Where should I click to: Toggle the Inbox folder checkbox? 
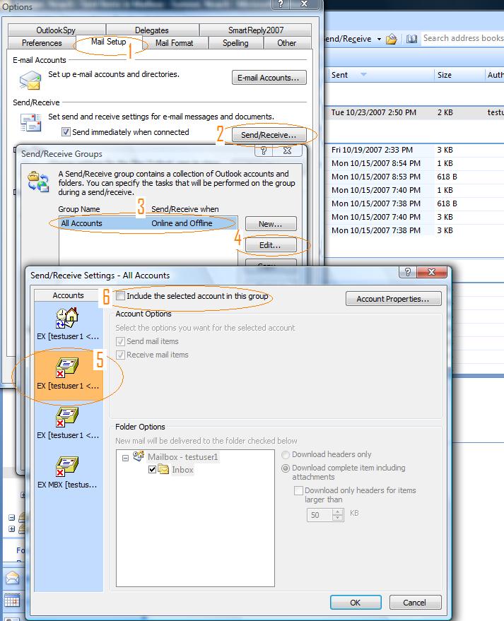tap(152, 470)
